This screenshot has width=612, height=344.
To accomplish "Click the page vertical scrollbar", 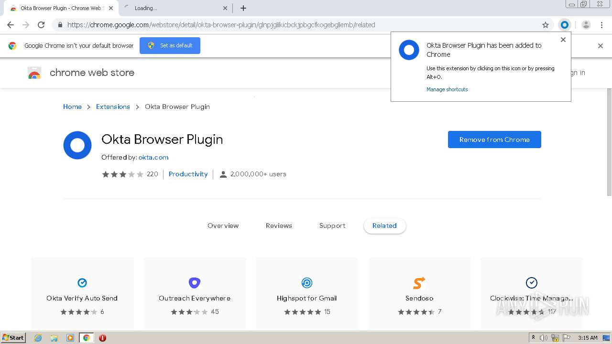I will 609,141.
